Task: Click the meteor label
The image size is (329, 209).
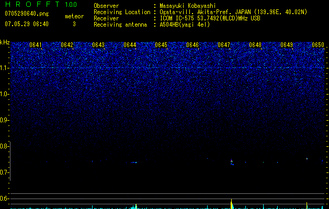Action: 74,16
